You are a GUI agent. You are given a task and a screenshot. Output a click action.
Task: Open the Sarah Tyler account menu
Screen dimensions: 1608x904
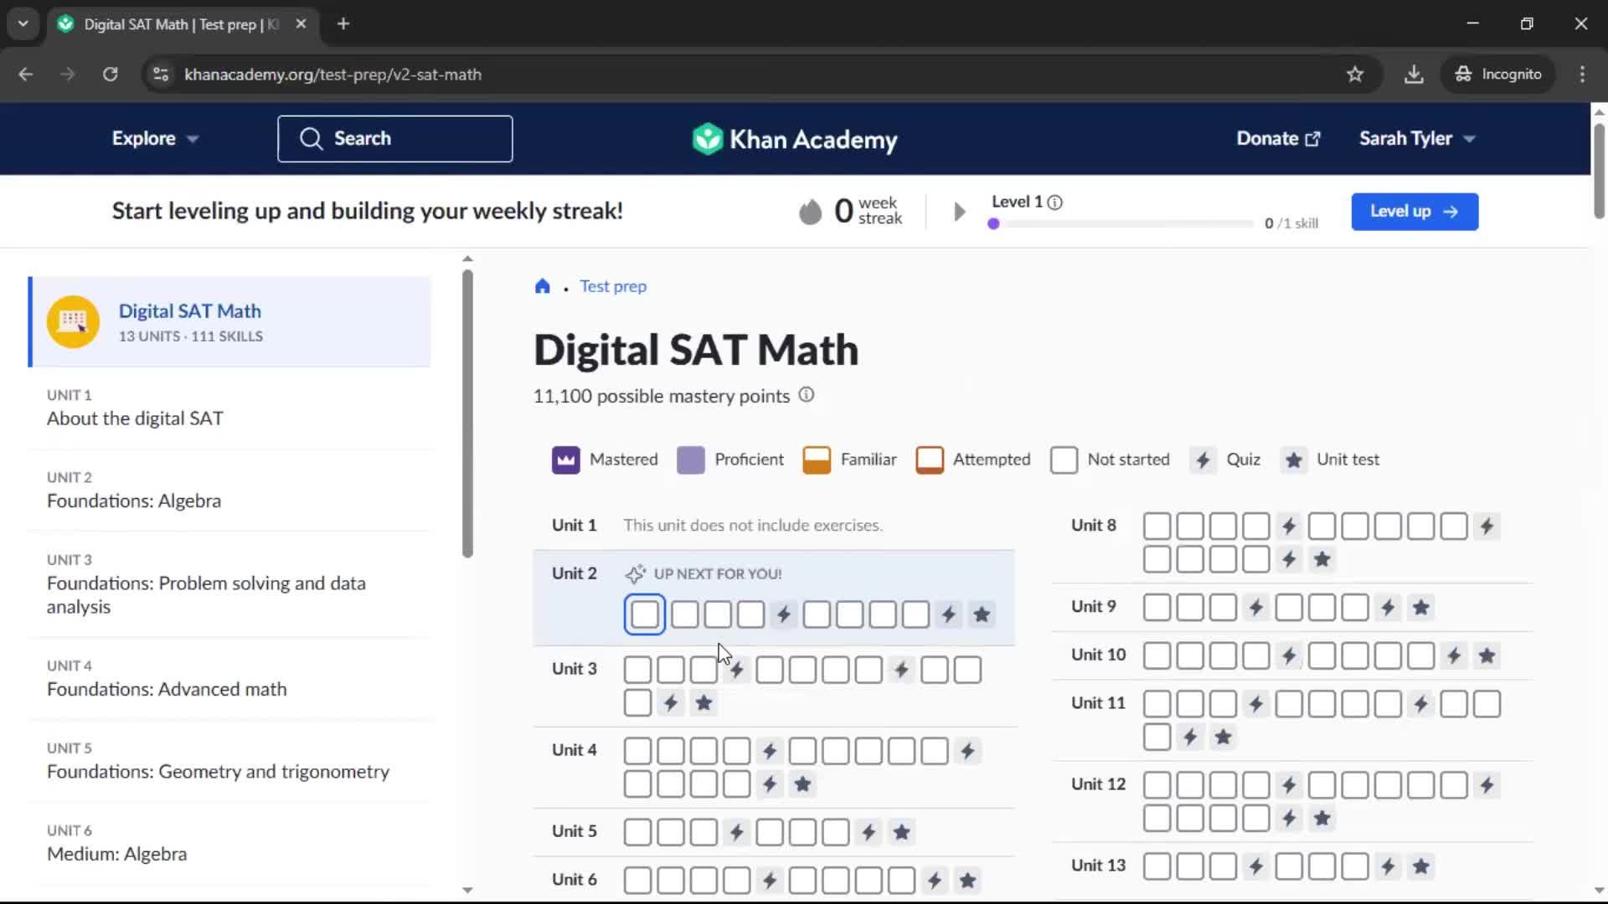1417,139
